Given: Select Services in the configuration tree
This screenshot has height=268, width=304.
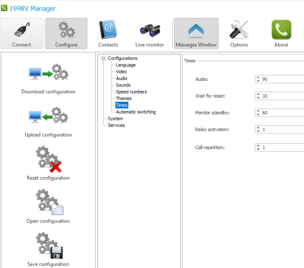Looking at the screenshot, I should (116, 125).
